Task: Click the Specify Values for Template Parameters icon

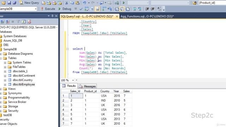Action: pos(159,9)
